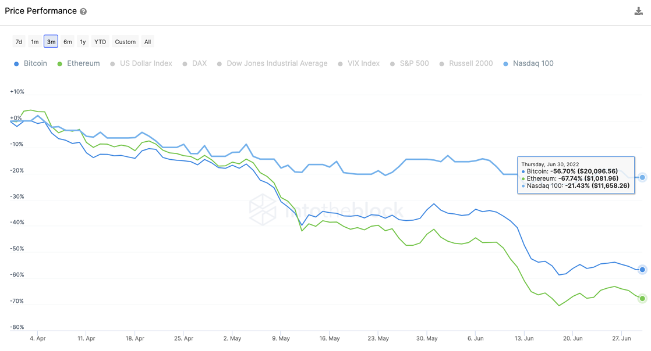Click the +10% y-axis label

17,92
